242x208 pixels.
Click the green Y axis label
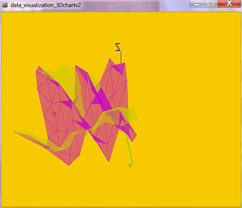click(130, 164)
